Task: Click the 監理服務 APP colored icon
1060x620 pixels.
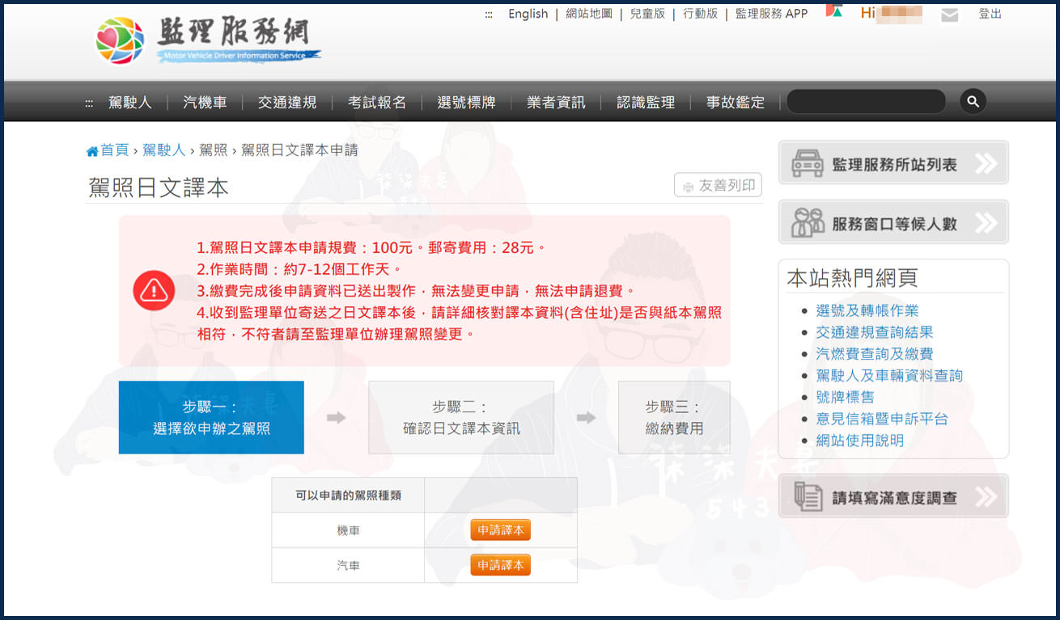Action: tap(833, 12)
